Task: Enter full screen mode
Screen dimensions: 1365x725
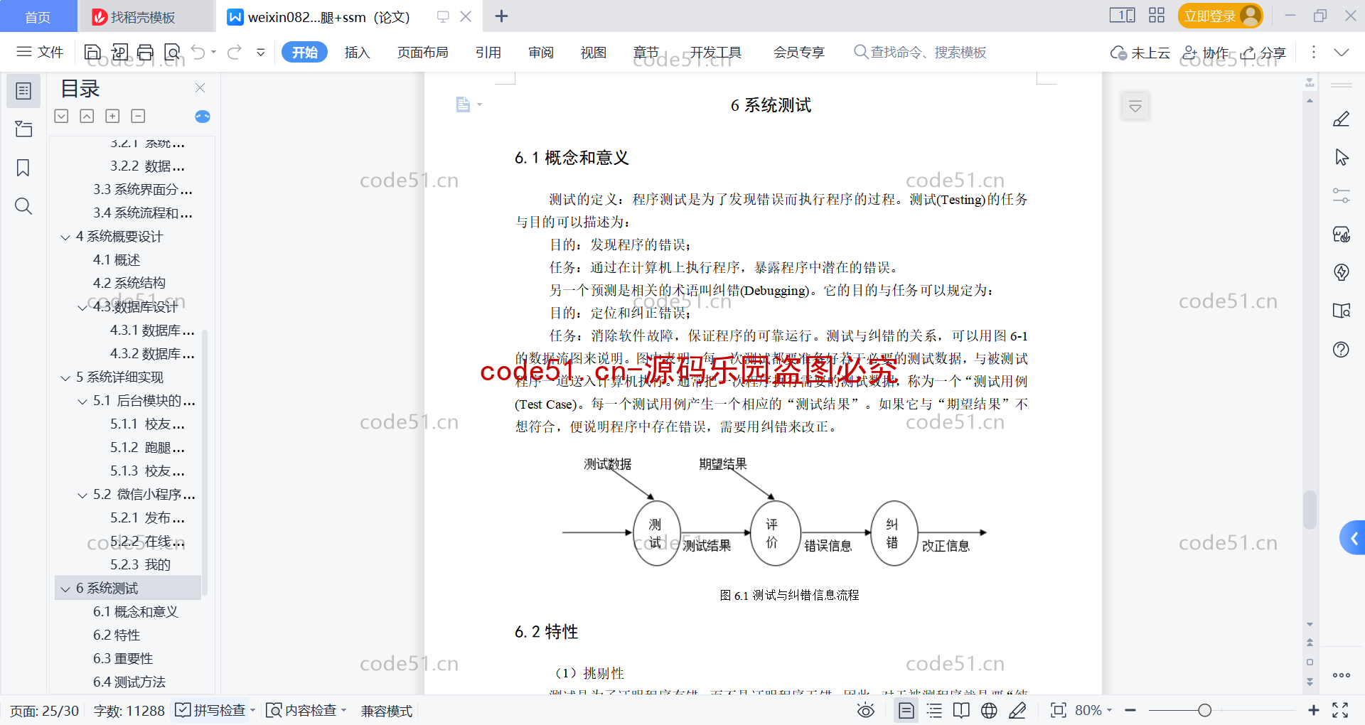Action: pos(1340,710)
